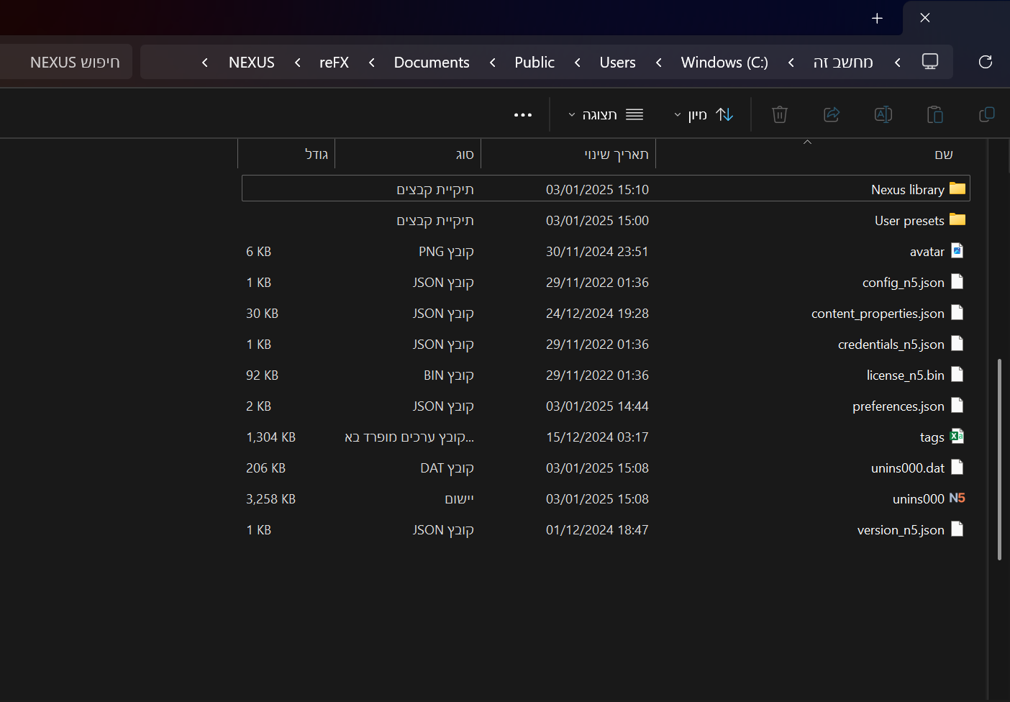Select the preferences.json file name
This screenshot has height=702, width=1010.
click(x=898, y=406)
